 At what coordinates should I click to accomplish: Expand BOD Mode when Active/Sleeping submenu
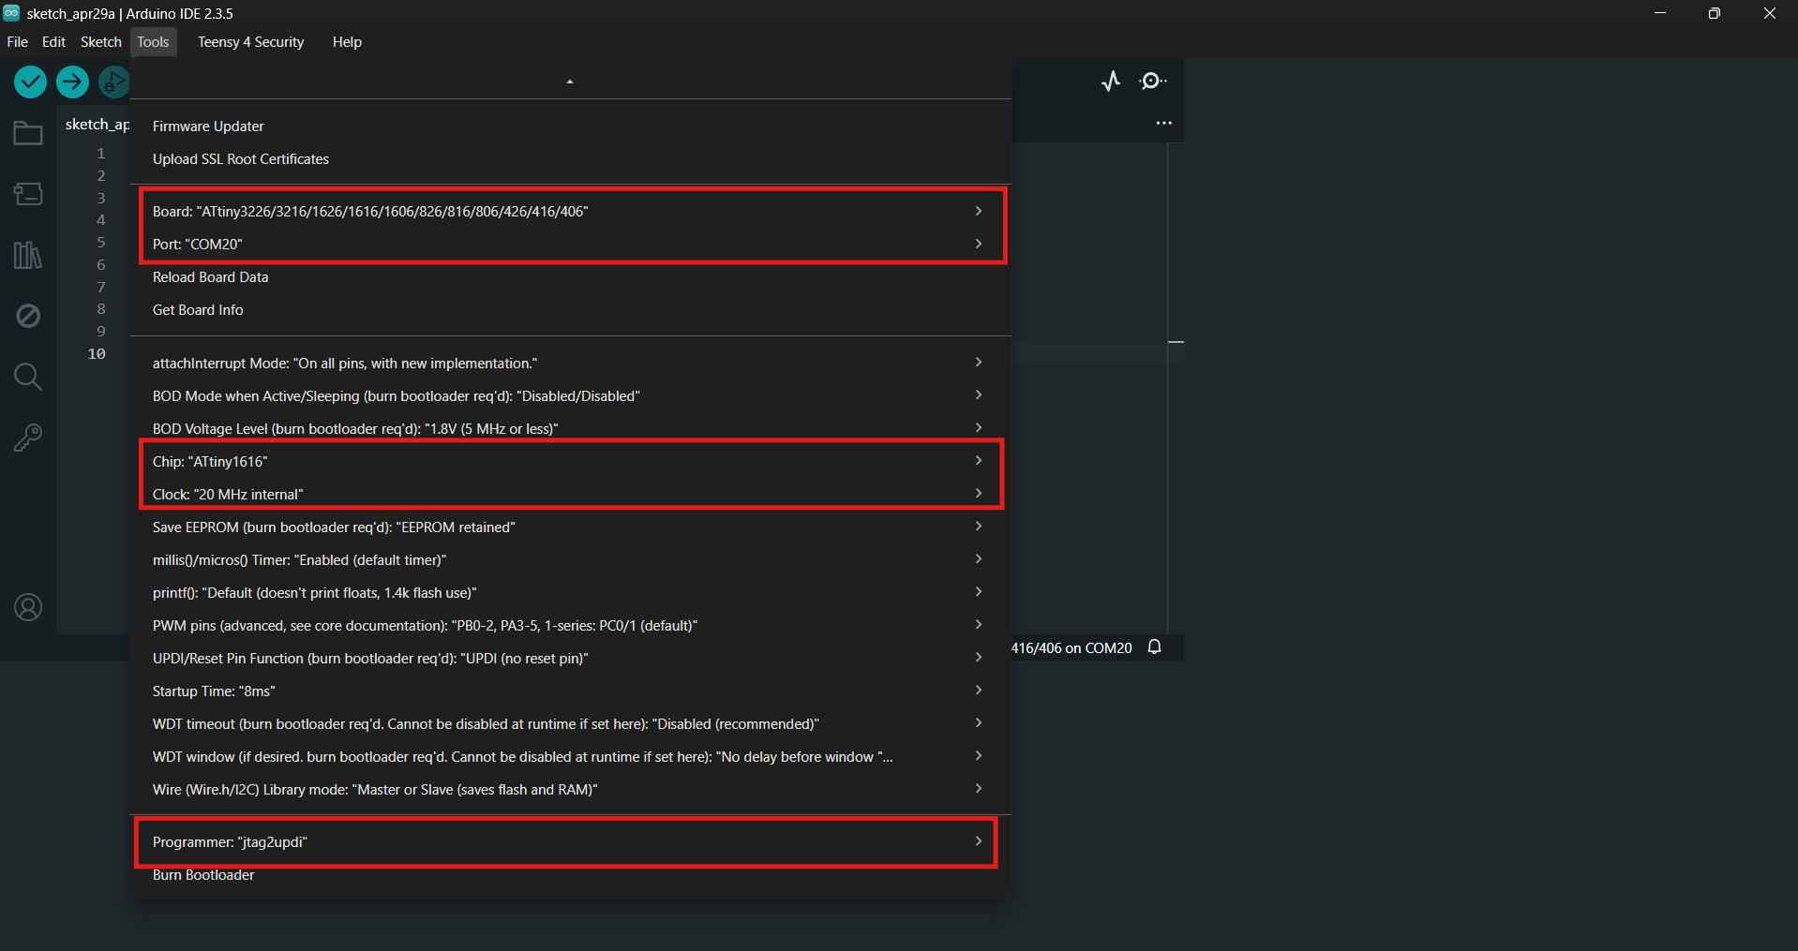point(570,396)
